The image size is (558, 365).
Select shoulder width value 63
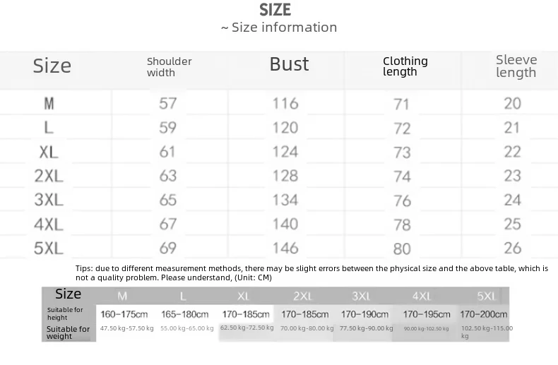[x=168, y=176]
